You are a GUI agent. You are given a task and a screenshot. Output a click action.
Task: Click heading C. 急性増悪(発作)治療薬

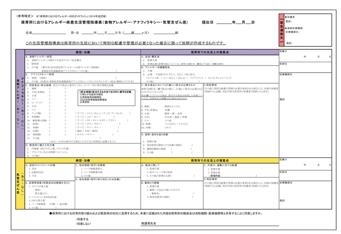point(90,165)
